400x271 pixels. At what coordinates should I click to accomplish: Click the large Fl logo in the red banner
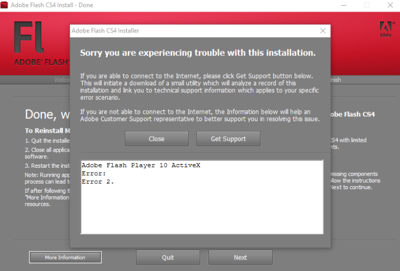pyautogui.click(x=29, y=37)
